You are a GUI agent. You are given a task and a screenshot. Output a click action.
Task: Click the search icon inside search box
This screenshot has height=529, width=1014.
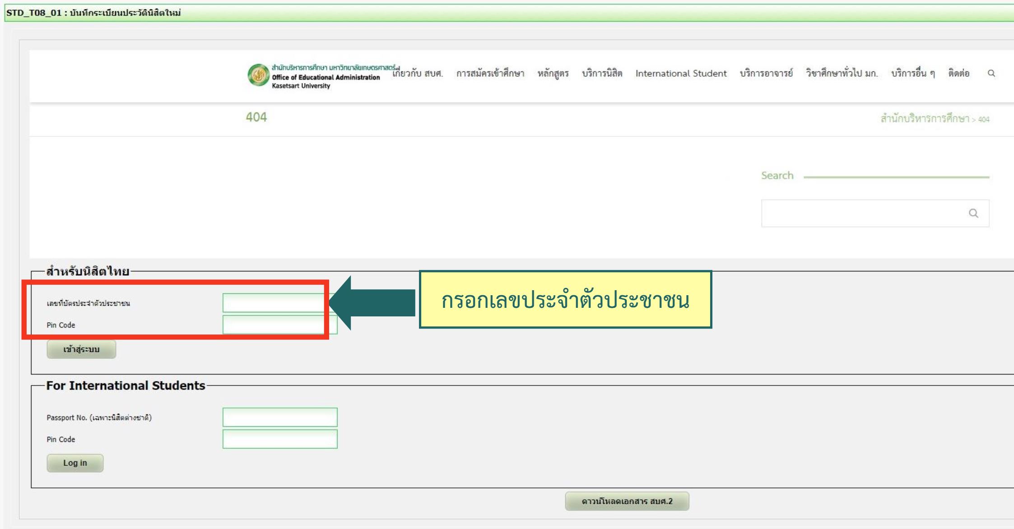coord(973,213)
